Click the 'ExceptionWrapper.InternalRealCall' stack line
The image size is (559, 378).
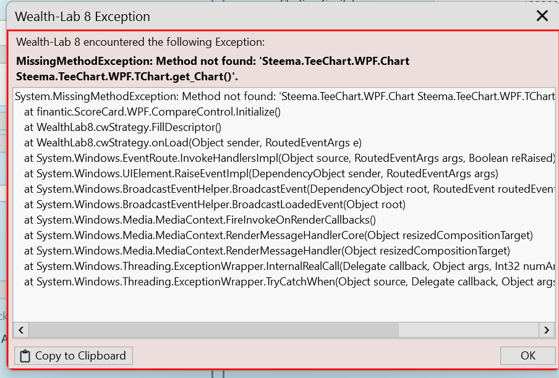tap(289, 267)
